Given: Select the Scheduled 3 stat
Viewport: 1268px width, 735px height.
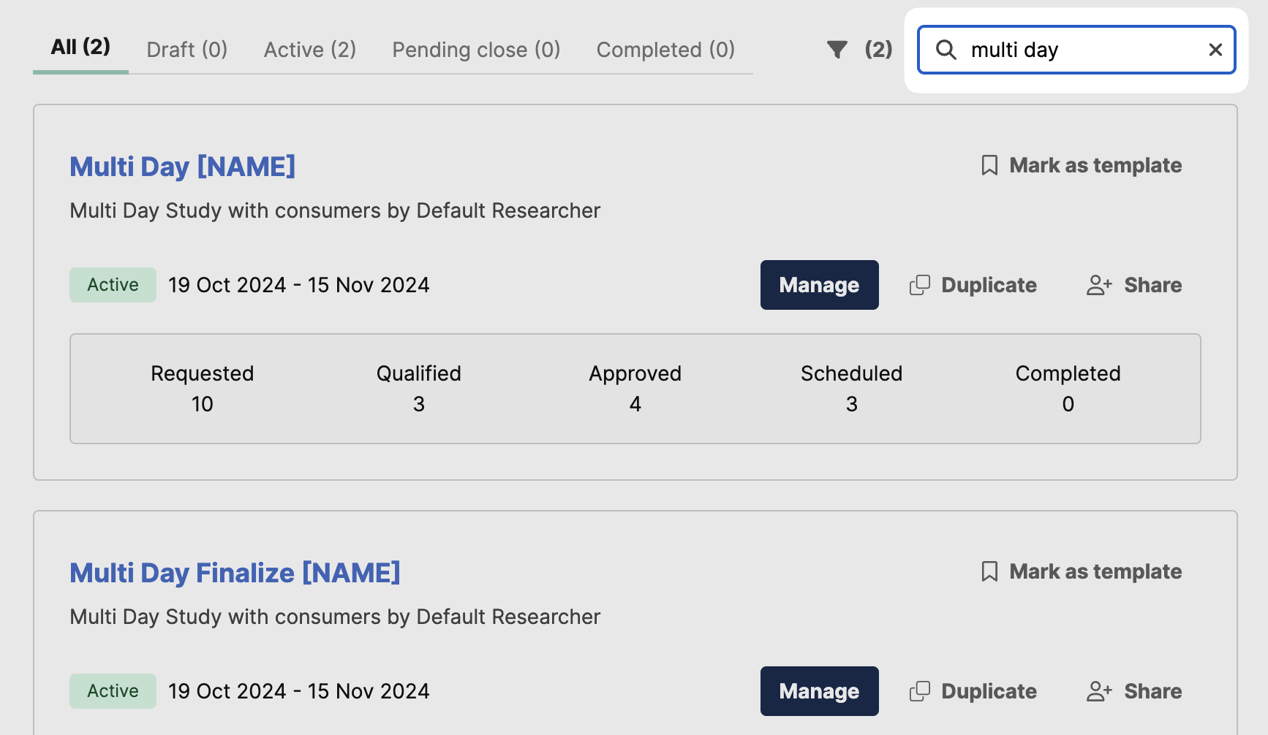Looking at the screenshot, I should tap(852, 389).
